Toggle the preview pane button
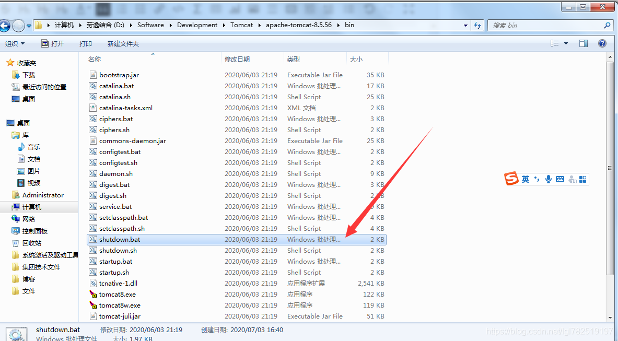Screen dimensions: 618x341 pos(584,43)
